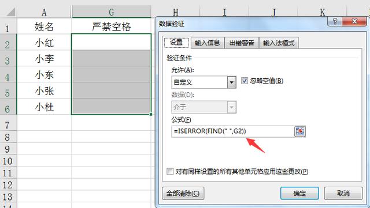The image size is (370, 208).
Task: Open the 允许 dropdown arrow
Action: pyautogui.click(x=231, y=82)
